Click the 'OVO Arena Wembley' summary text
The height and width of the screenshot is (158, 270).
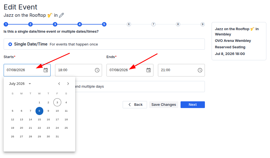pos(233,41)
